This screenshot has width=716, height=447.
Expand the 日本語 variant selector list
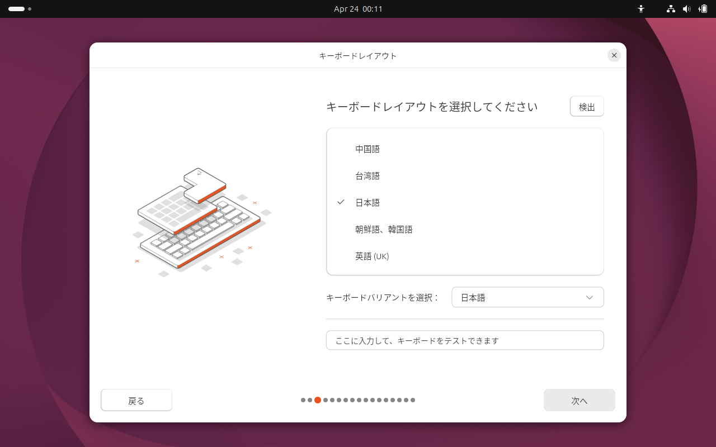[x=527, y=297]
